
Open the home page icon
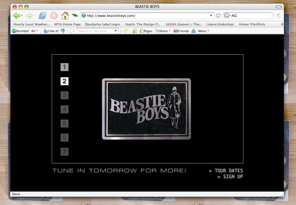(x=65, y=16)
